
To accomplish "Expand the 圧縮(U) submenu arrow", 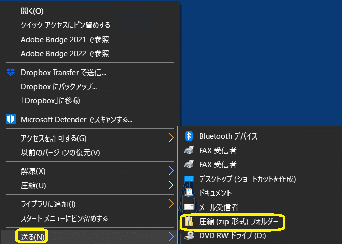I will [x=171, y=185].
